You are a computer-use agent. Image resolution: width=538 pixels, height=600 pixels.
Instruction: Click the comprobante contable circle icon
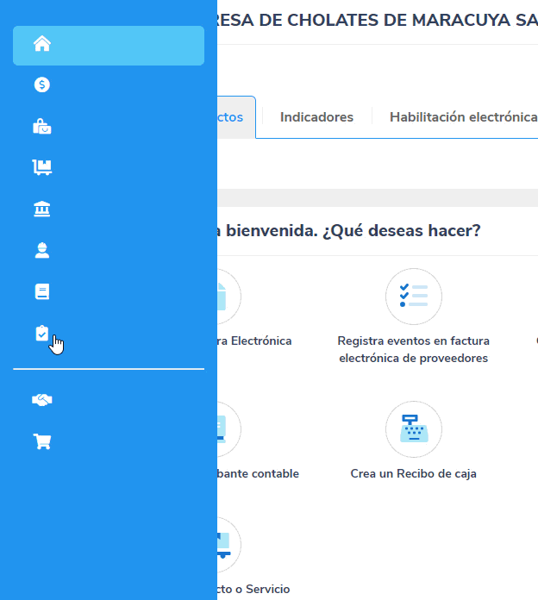(x=229, y=429)
